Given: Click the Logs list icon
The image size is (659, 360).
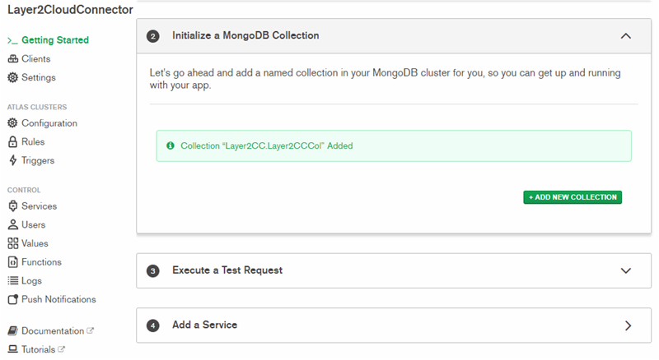Looking at the screenshot, I should click(12, 281).
